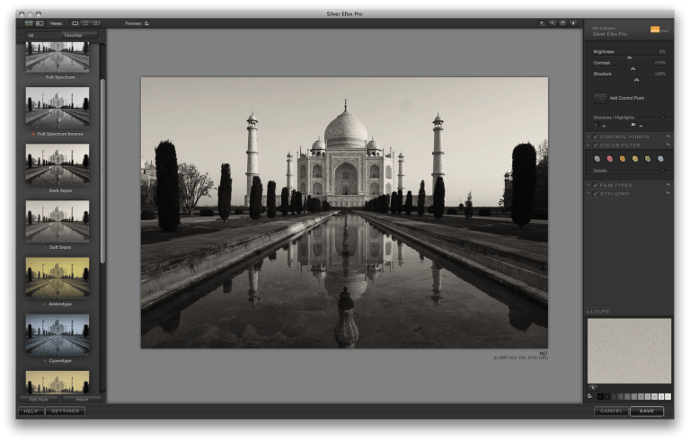Switch to split preview view
This screenshot has width=690, height=441.
tap(86, 23)
